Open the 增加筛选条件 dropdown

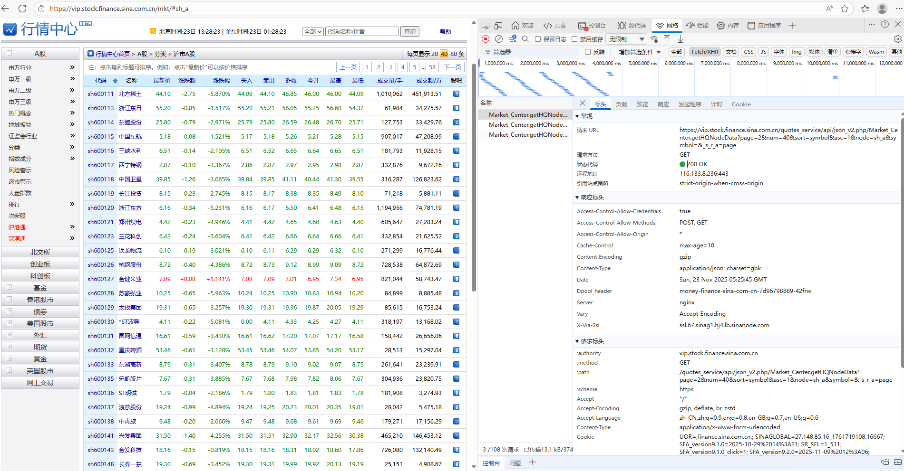pos(639,52)
